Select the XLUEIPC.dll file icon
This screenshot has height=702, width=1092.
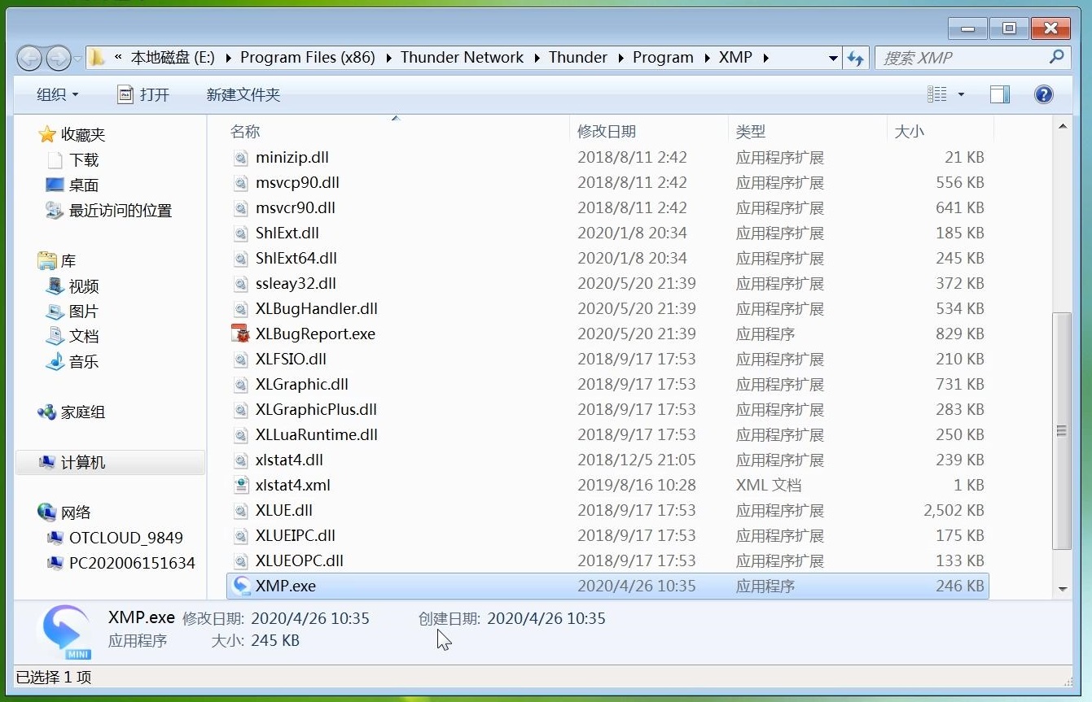[241, 536]
